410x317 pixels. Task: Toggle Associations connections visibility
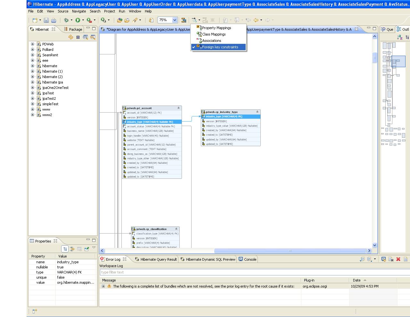(x=211, y=41)
